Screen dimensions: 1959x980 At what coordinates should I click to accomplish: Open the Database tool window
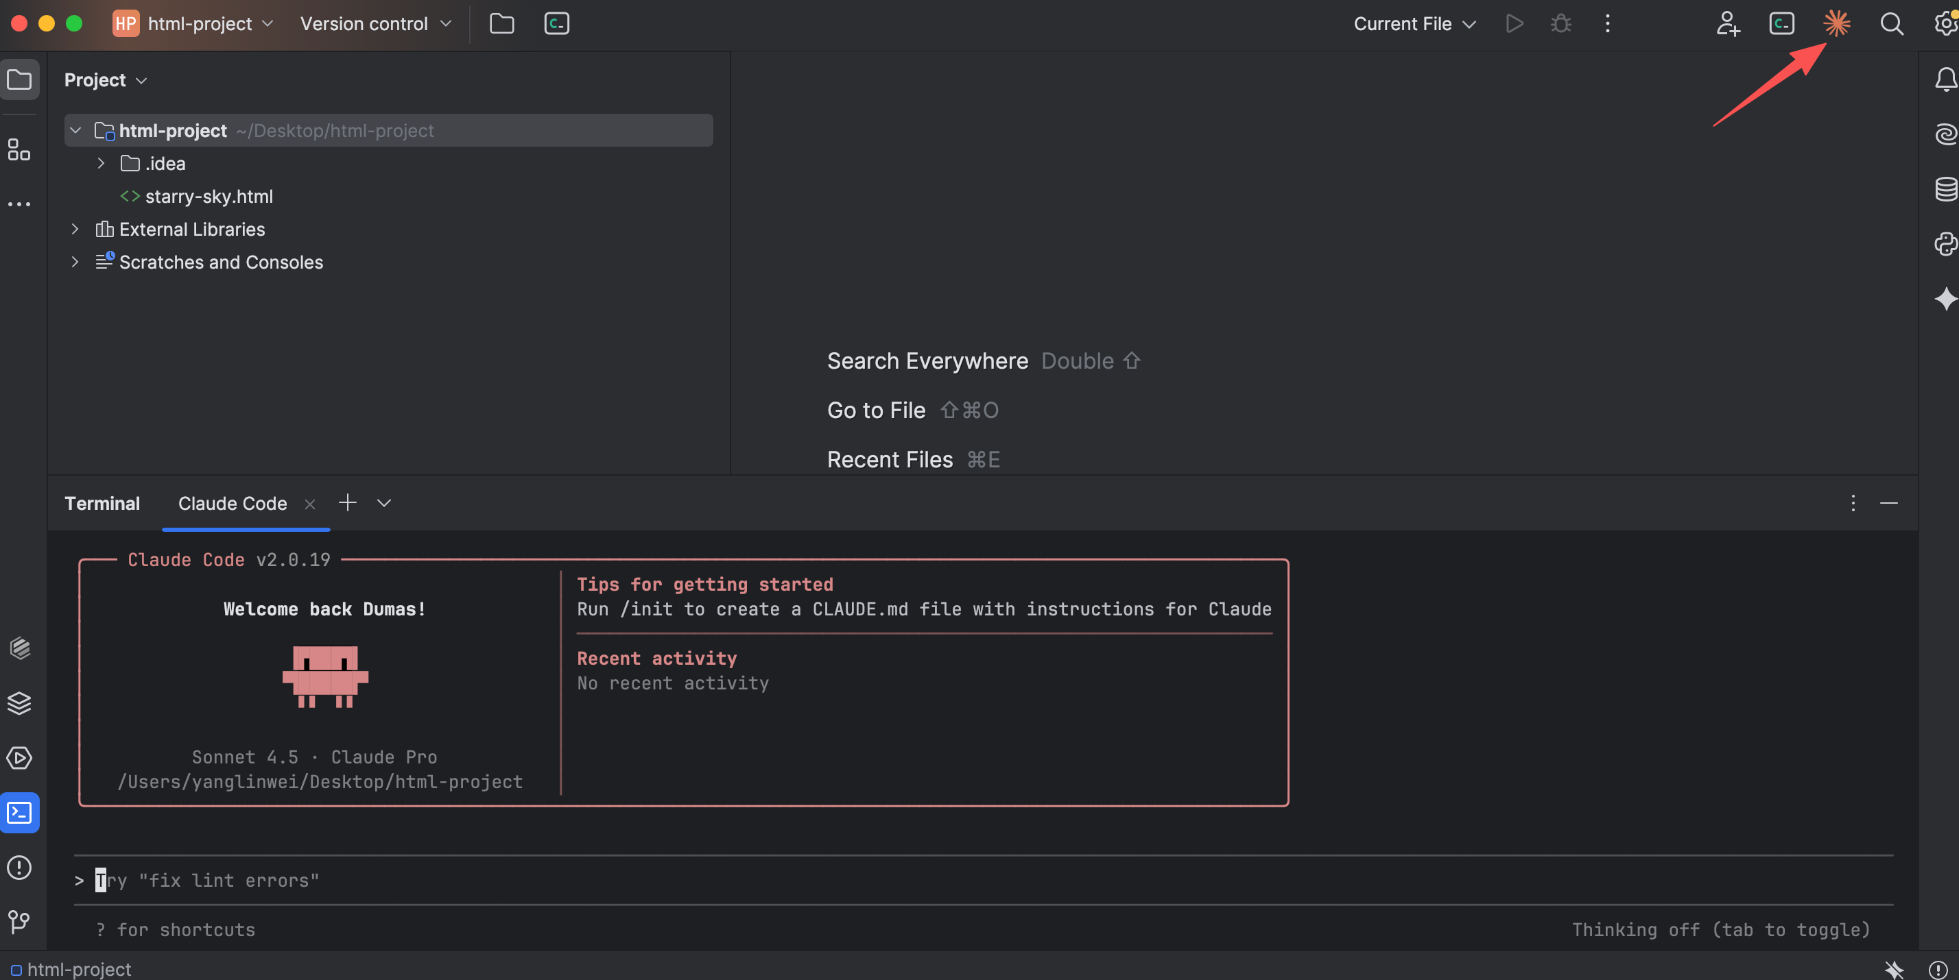click(x=1945, y=188)
